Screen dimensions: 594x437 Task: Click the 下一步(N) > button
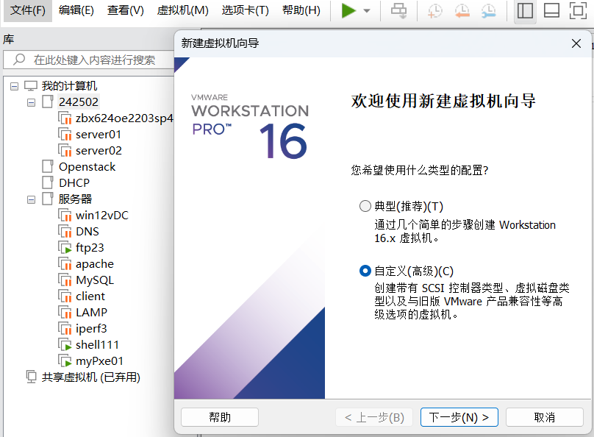459,417
